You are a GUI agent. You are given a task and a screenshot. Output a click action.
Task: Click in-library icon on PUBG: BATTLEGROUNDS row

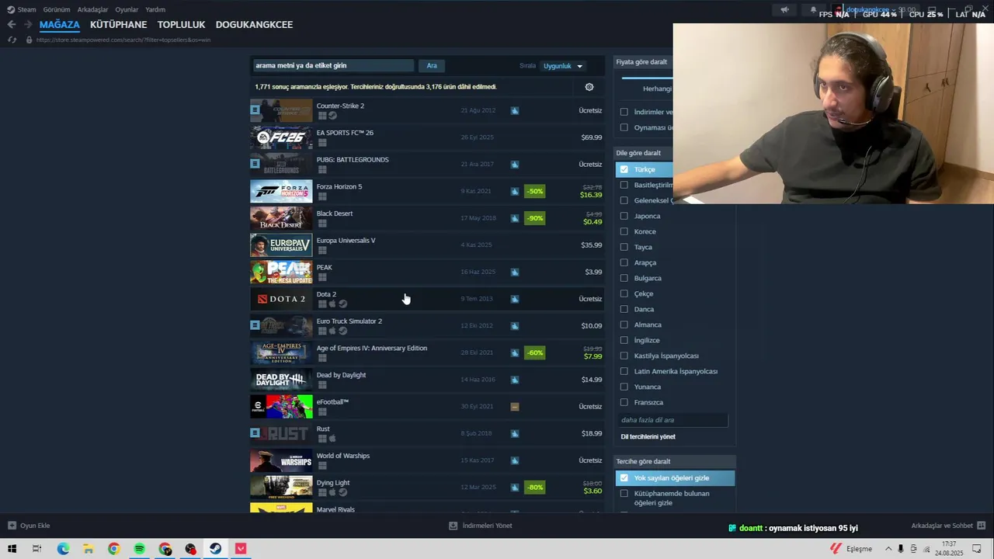pos(255,164)
